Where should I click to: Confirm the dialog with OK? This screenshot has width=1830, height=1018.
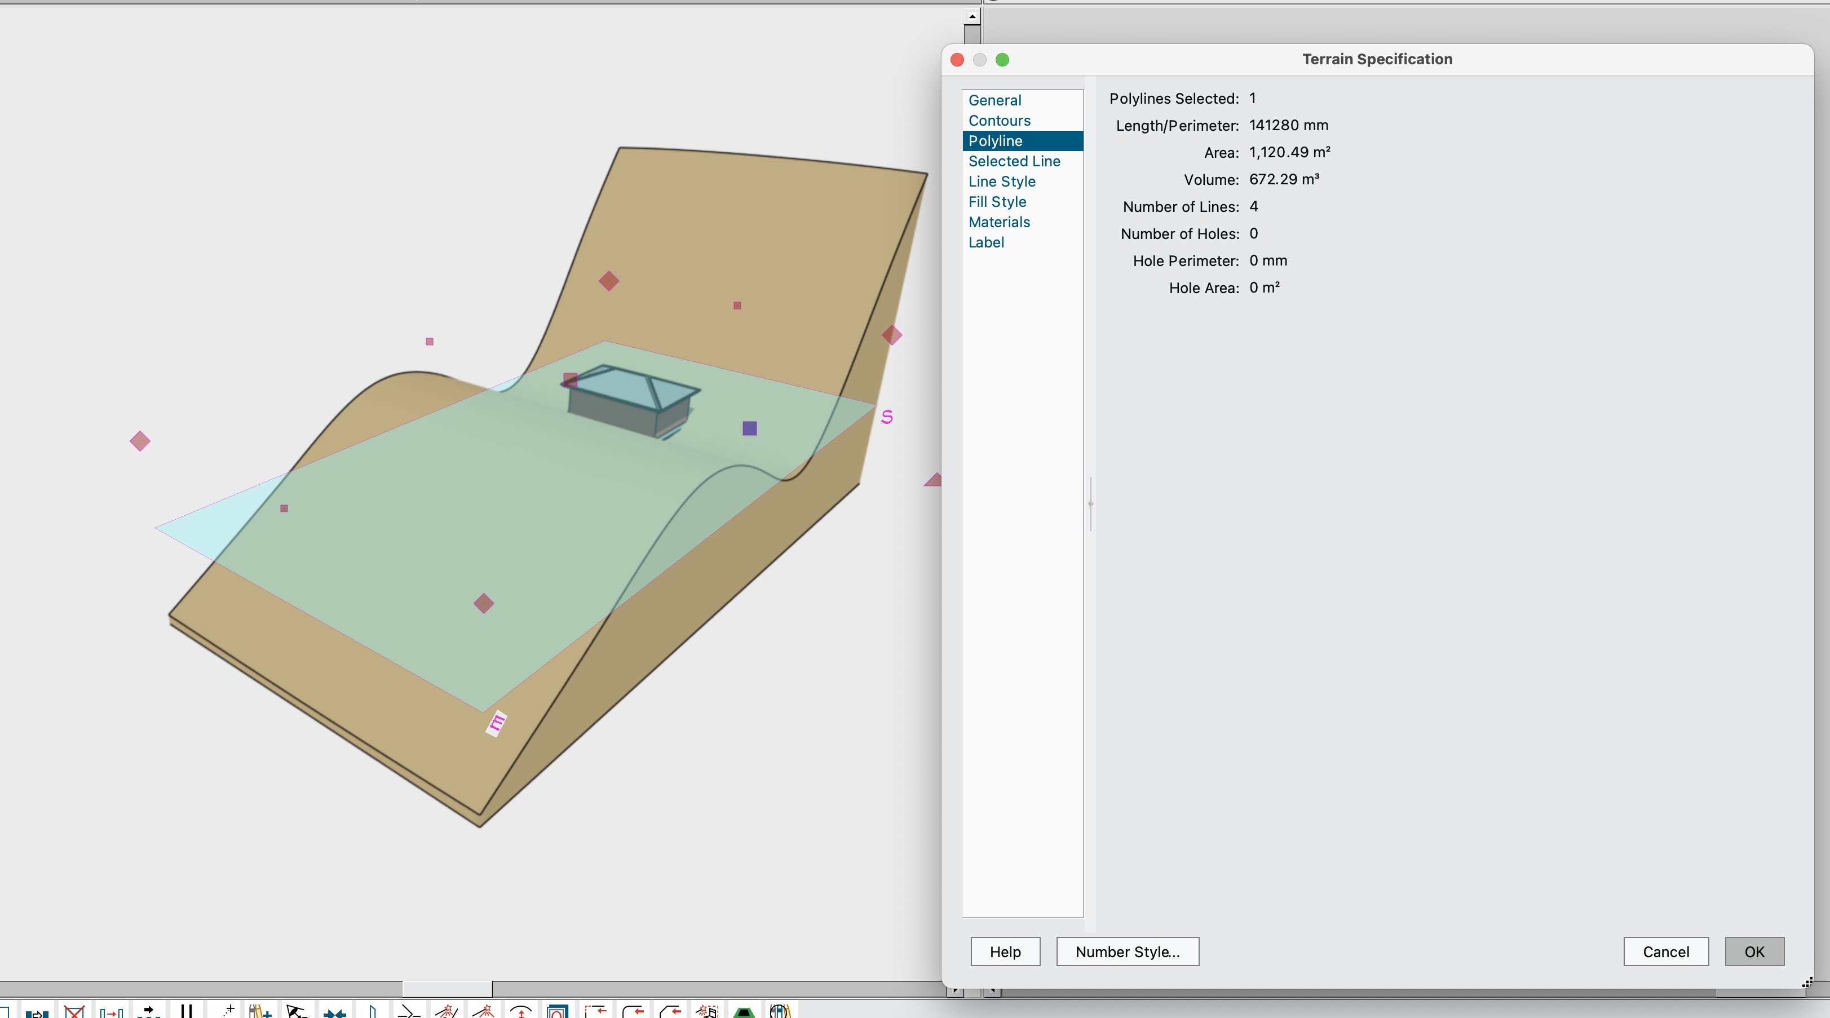pos(1753,952)
